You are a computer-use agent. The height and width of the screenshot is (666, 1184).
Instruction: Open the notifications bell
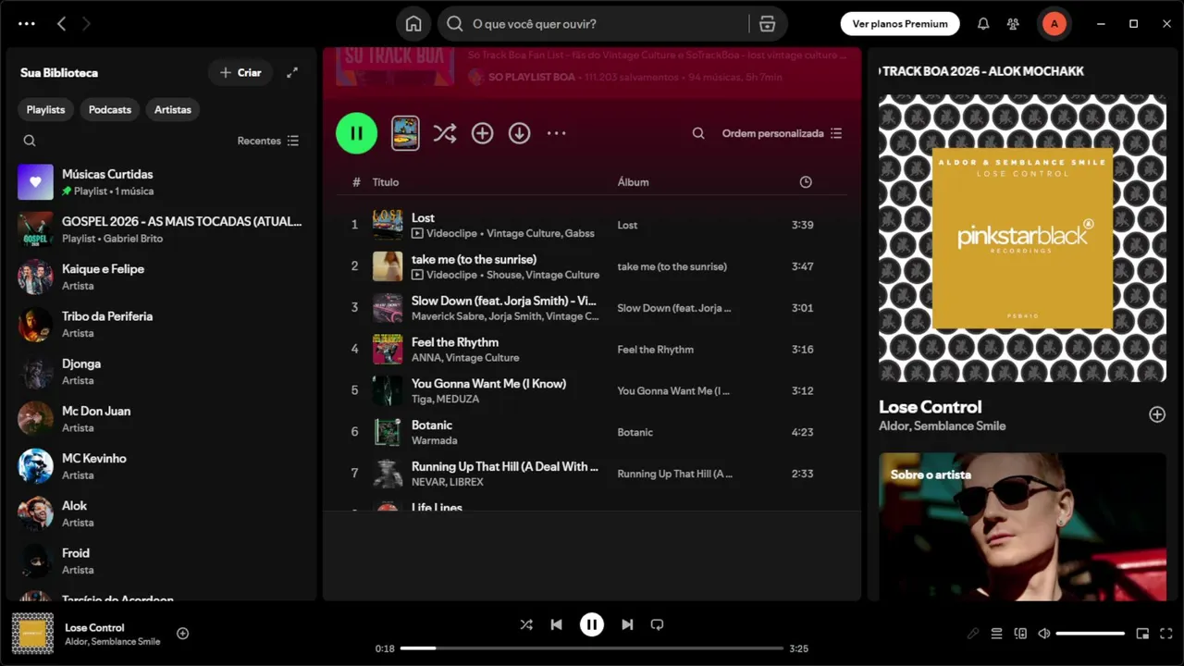tap(983, 24)
